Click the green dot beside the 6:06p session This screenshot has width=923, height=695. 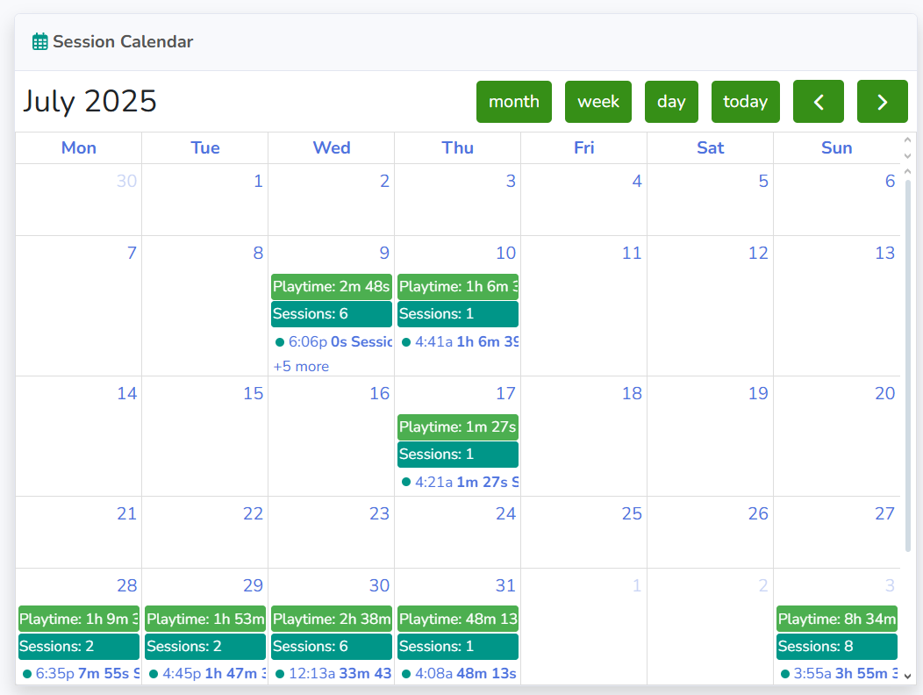click(280, 342)
